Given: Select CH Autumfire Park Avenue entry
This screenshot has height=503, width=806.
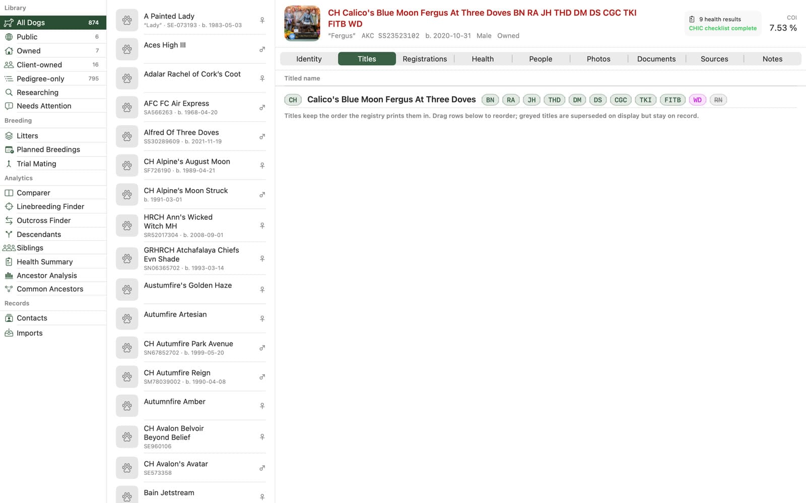Looking at the screenshot, I should tap(191, 348).
